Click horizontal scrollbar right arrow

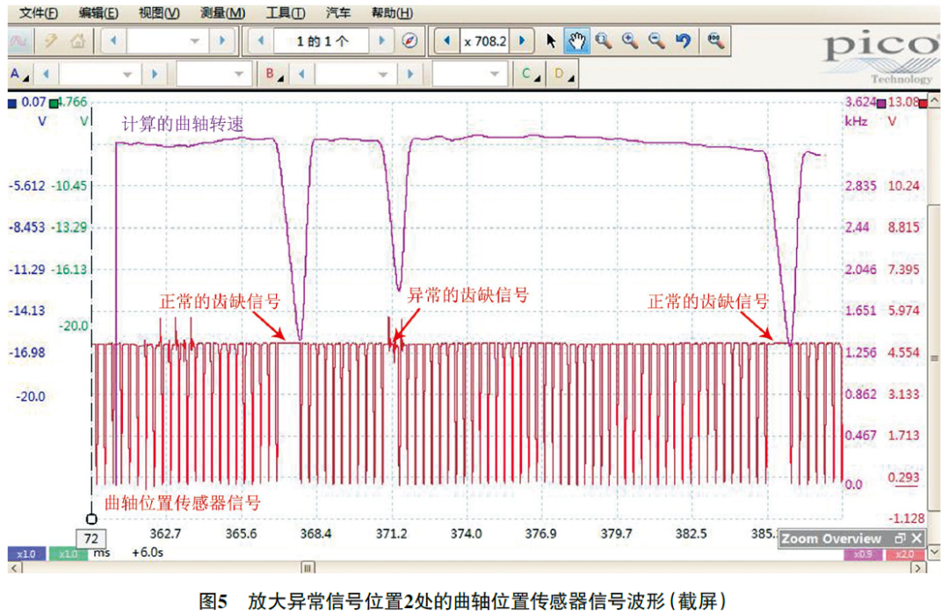coord(919,568)
